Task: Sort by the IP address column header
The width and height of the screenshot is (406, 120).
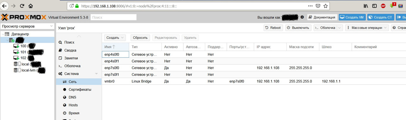Action: 270,47
